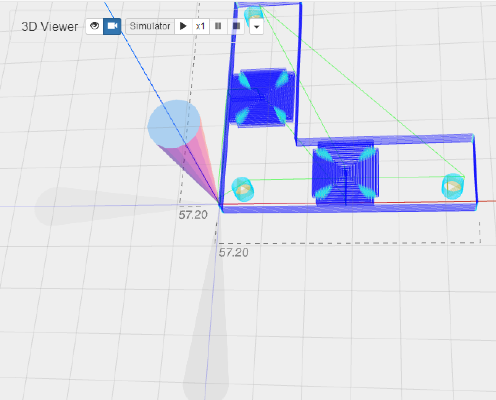Select the bottom-left cyan drill hole cylinder
Screen dimensions: 496x400
click(x=242, y=189)
